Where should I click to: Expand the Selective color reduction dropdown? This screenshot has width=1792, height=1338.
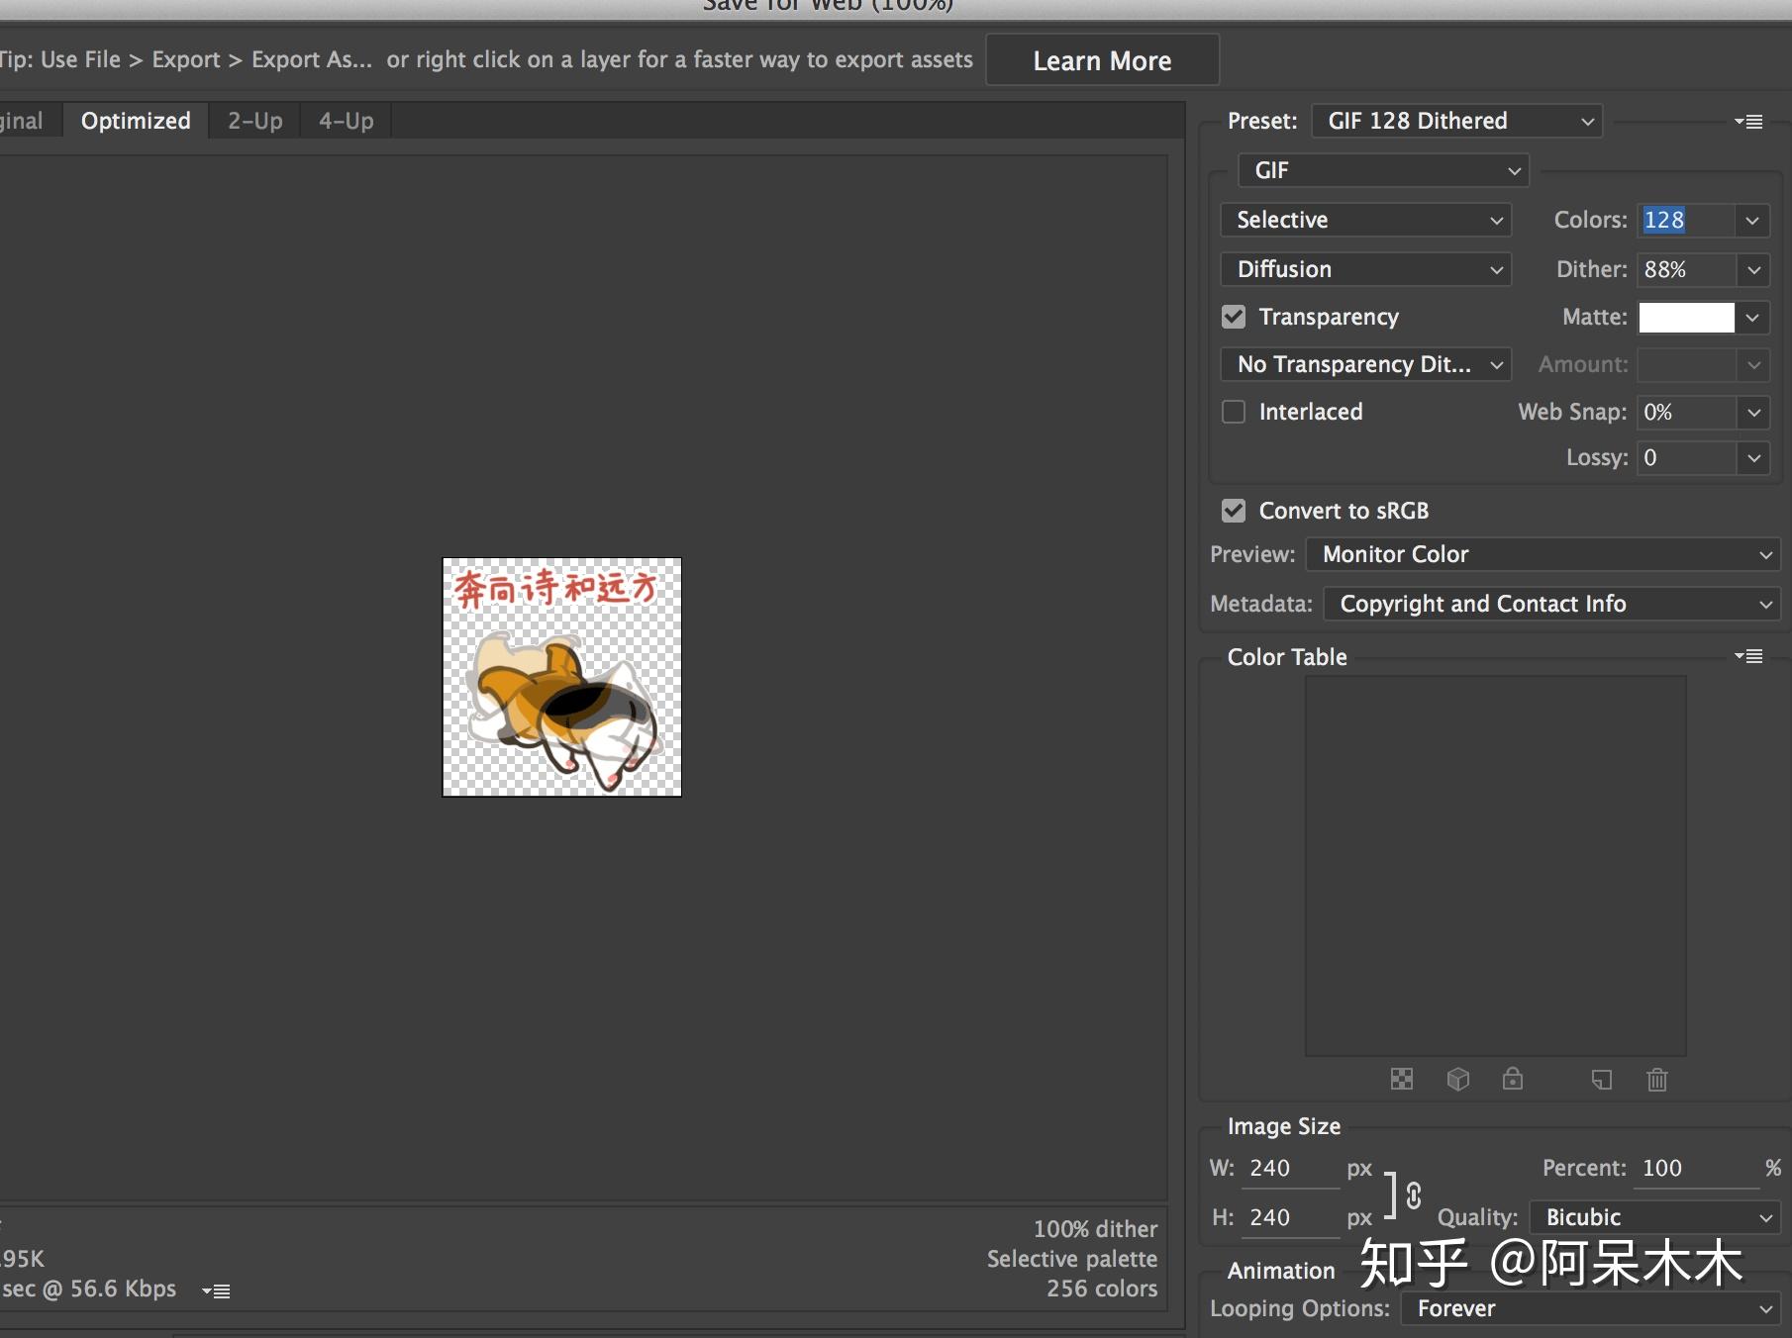[x=1365, y=220]
